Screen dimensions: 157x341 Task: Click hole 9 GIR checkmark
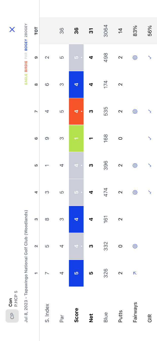pos(150,57)
